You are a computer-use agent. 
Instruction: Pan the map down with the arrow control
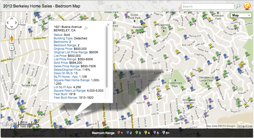pos(12,26)
